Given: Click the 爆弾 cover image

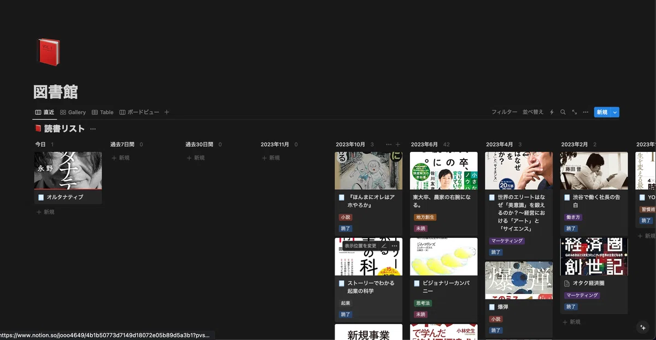Looking at the screenshot, I should point(518,280).
